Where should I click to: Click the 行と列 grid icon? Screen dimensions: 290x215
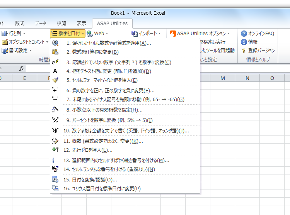[x=4, y=34]
